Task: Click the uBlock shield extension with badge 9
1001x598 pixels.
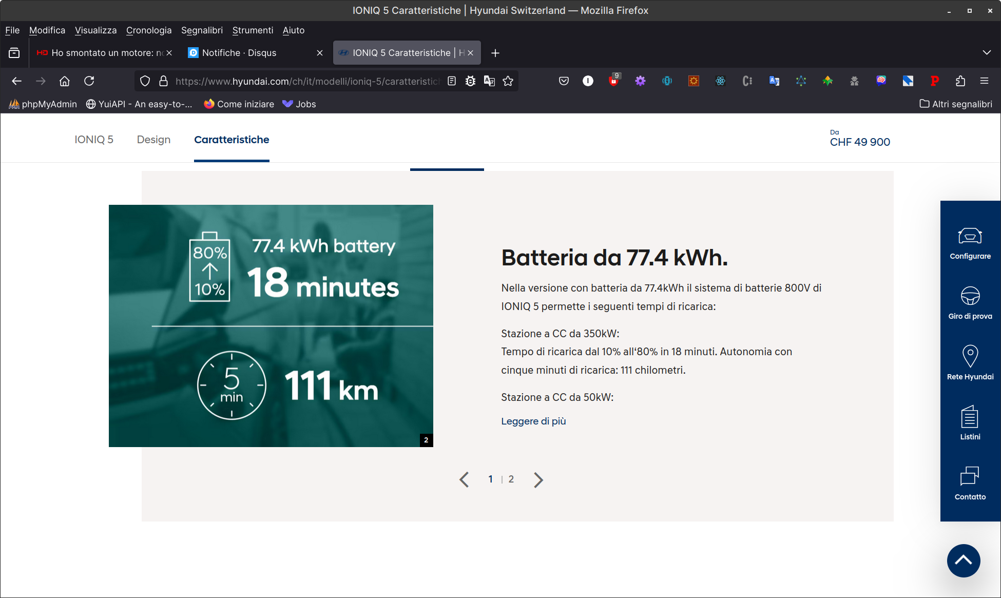Action: pos(614,80)
